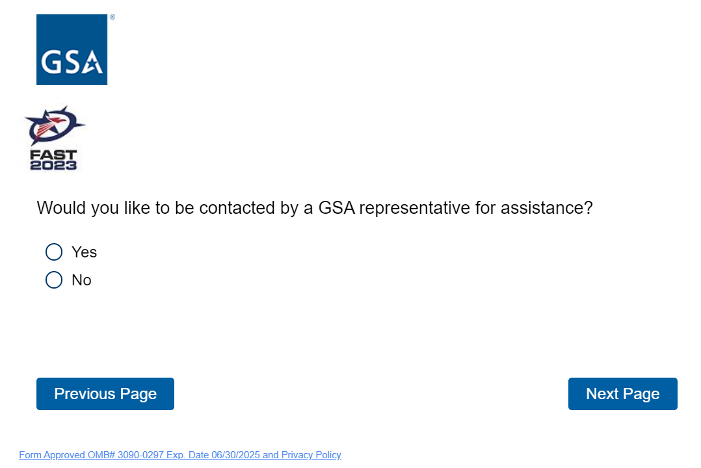Click the registered trademark symbol beside GSA logo
The image size is (701, 468).
[x=112, y=18]
